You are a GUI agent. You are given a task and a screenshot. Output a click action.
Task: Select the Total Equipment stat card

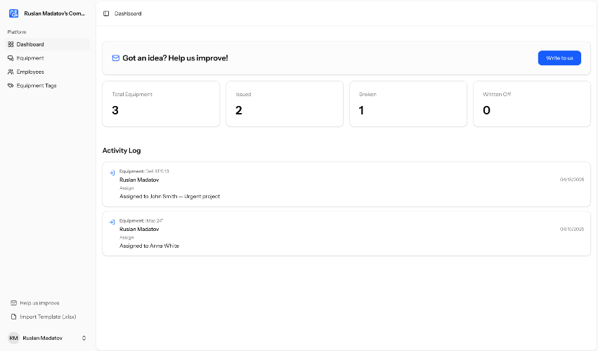click(161, 104)
